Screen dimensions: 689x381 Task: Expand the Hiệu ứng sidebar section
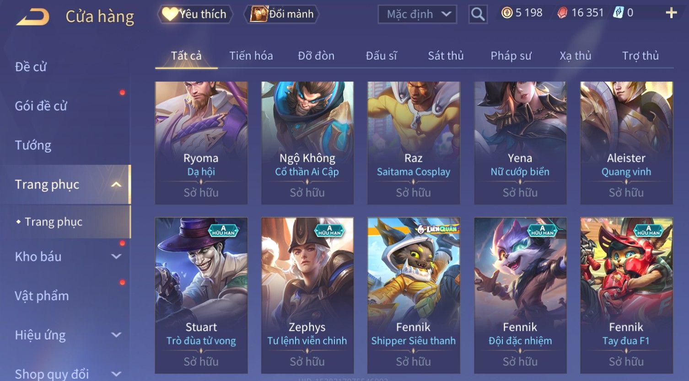pos(116,335)
